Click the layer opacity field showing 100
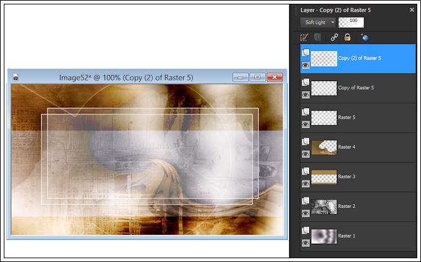Viewport: 421px width, 262px height. [x=351, y=23]
